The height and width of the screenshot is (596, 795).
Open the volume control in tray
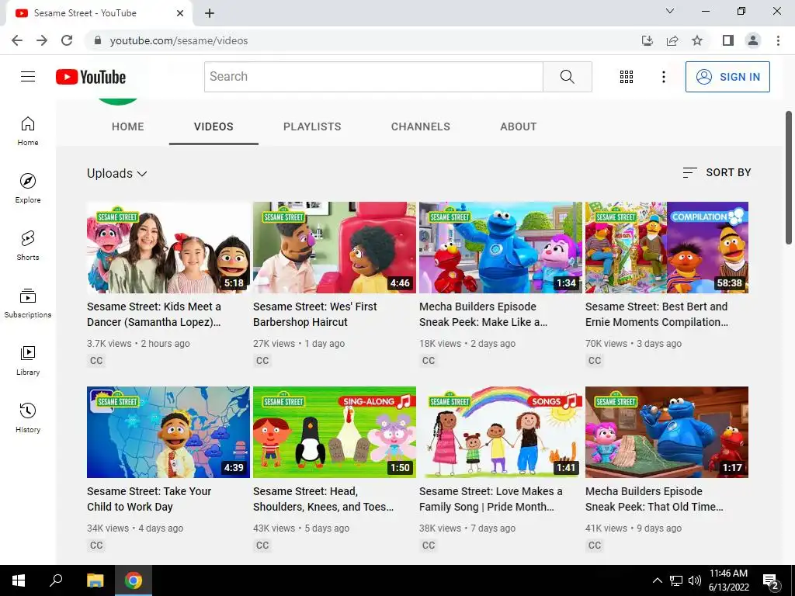[695, 580]
